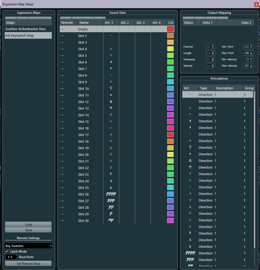Click the accent symbol in Slot 16
This screenshot has width=260, height=270.
click(x=111, y=128)
